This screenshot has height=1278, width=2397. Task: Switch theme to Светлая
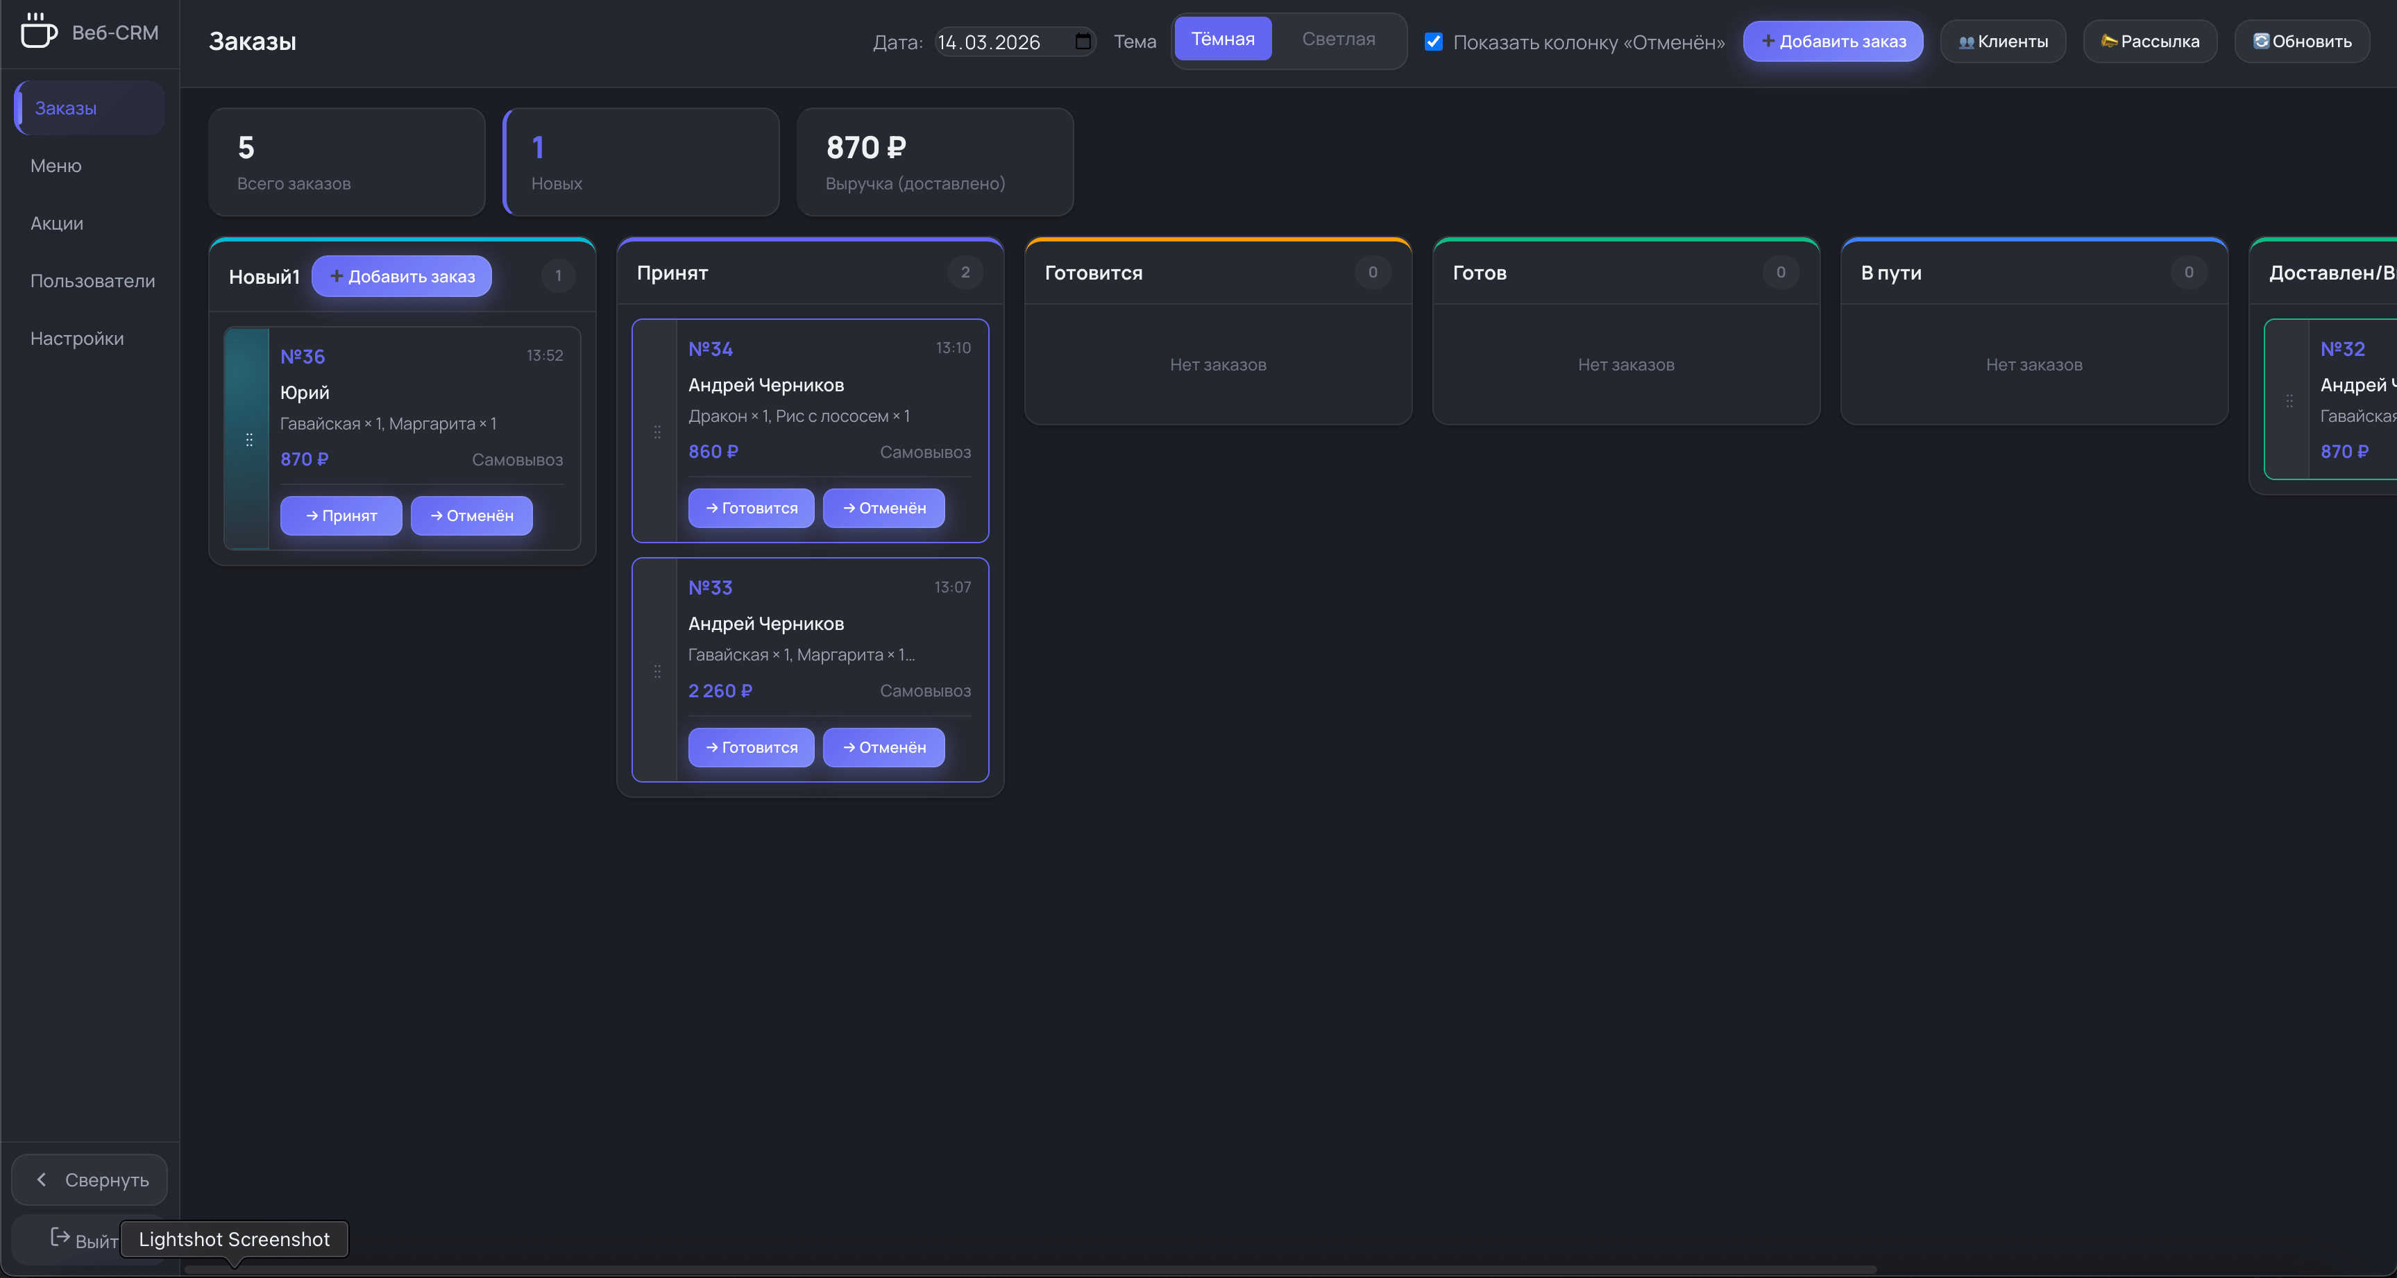(1337, 39)
